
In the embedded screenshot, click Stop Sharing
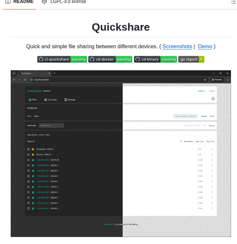click(x=32, y=135)
